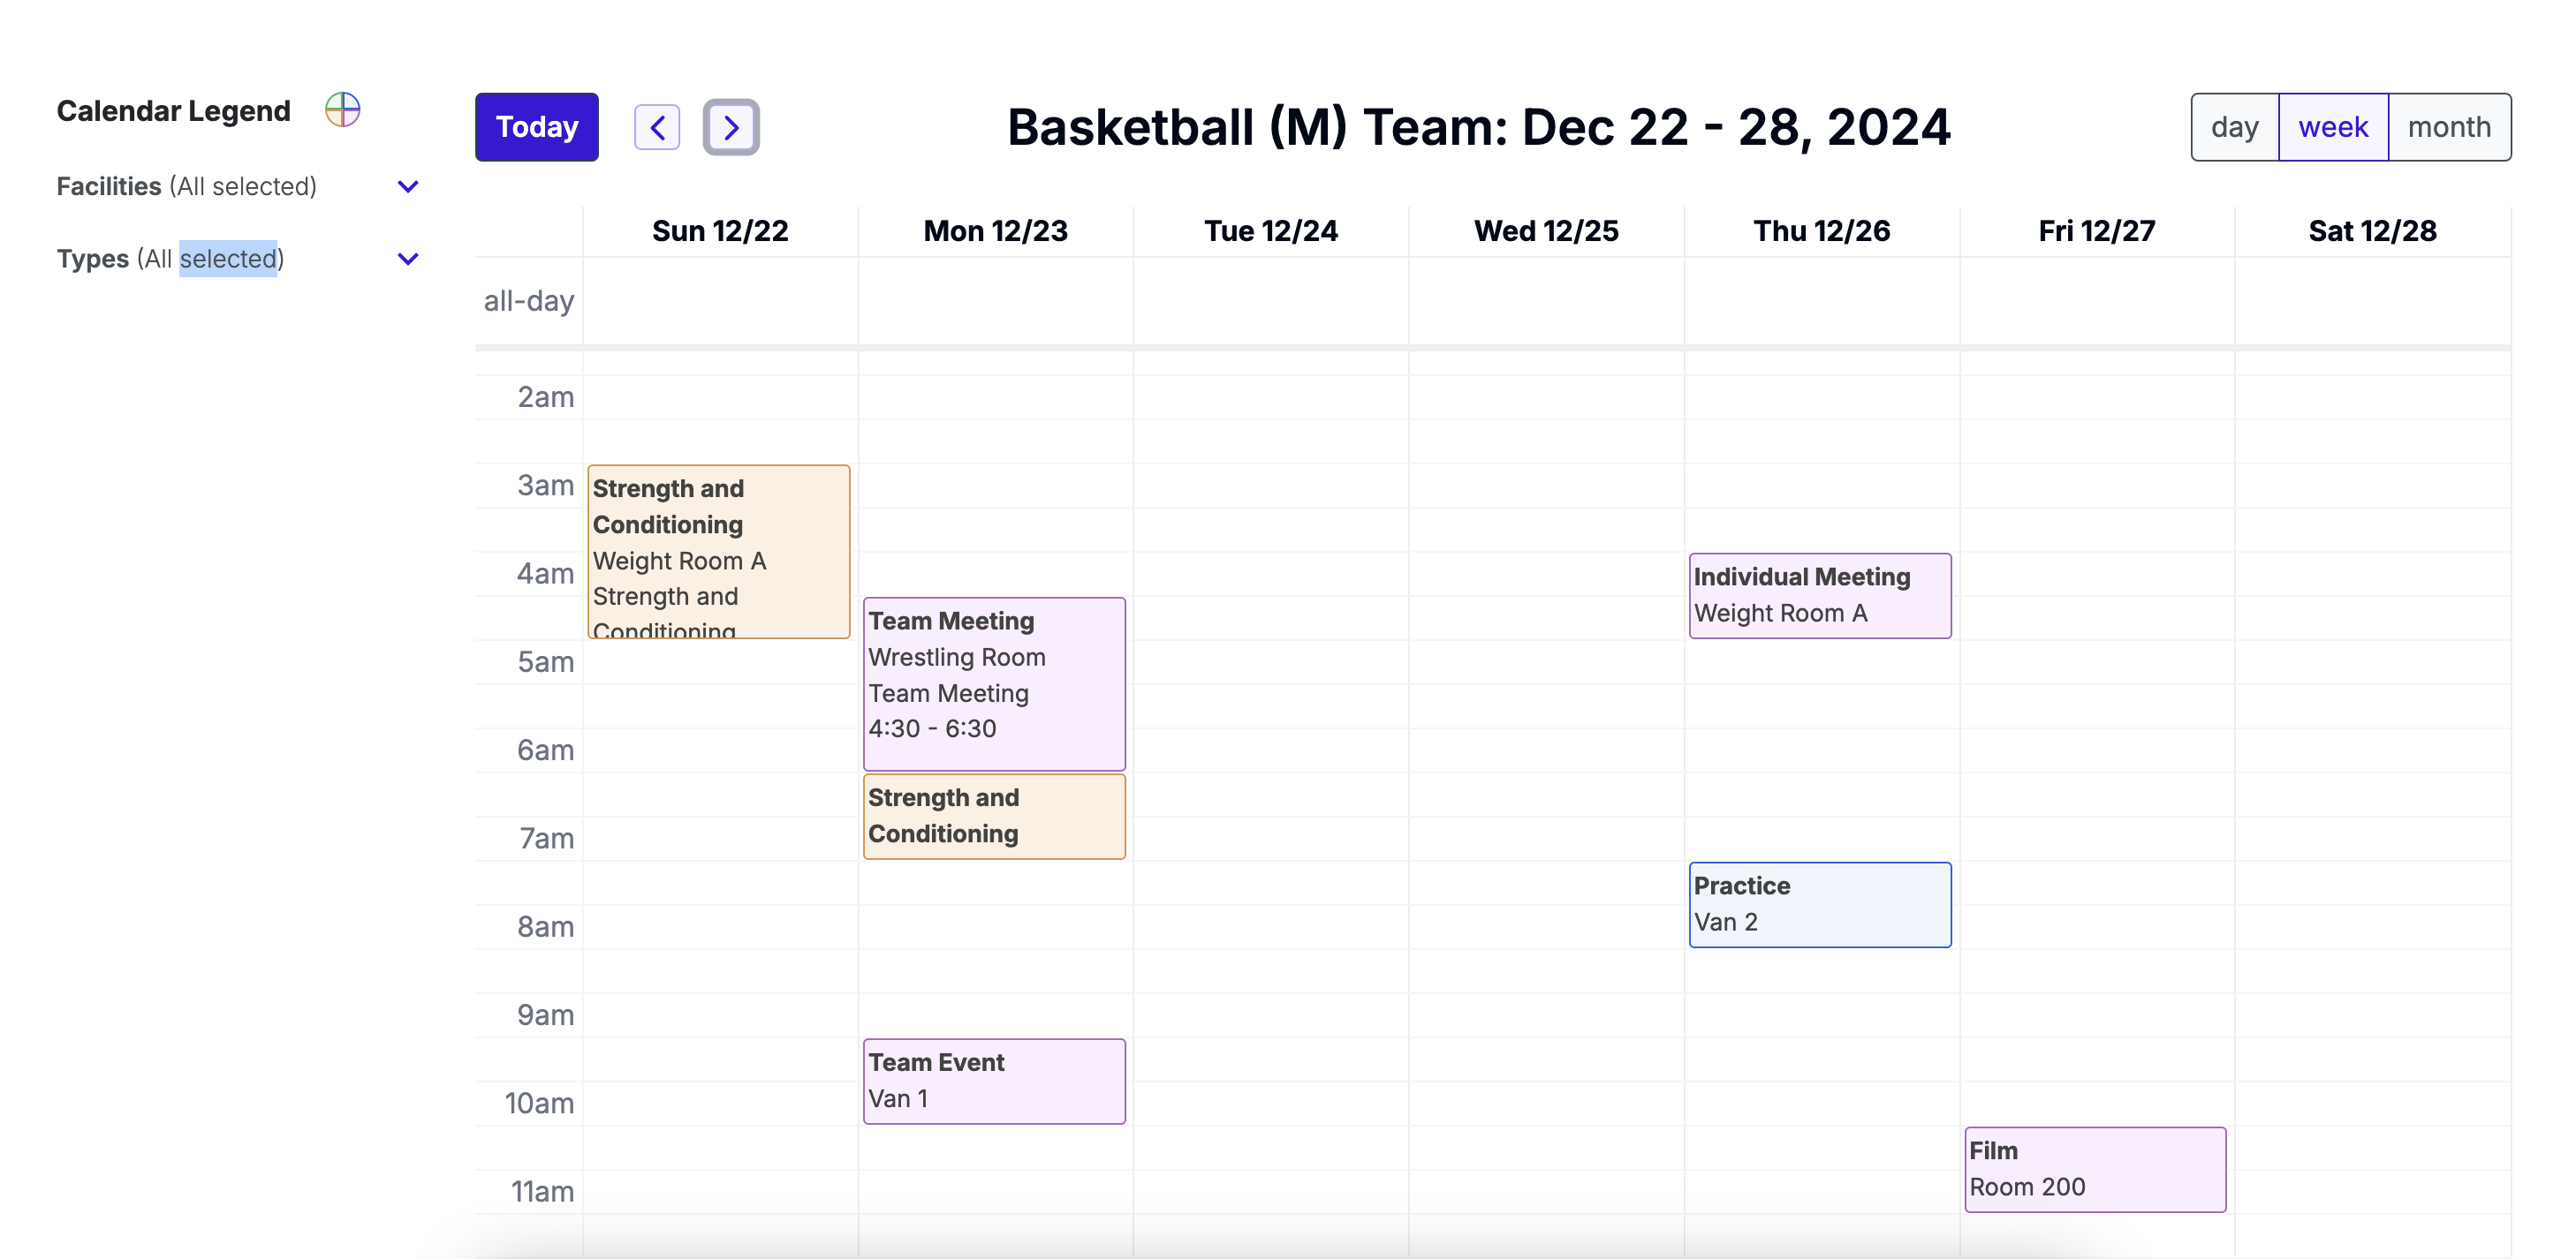Open the Team Meeting in Wrestling Room

[x=994, y=683]
